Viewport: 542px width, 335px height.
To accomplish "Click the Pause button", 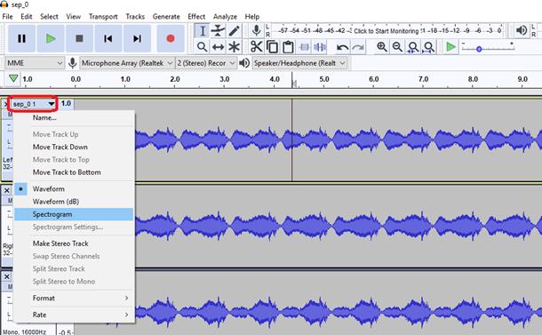I will (x=22, y=38).
